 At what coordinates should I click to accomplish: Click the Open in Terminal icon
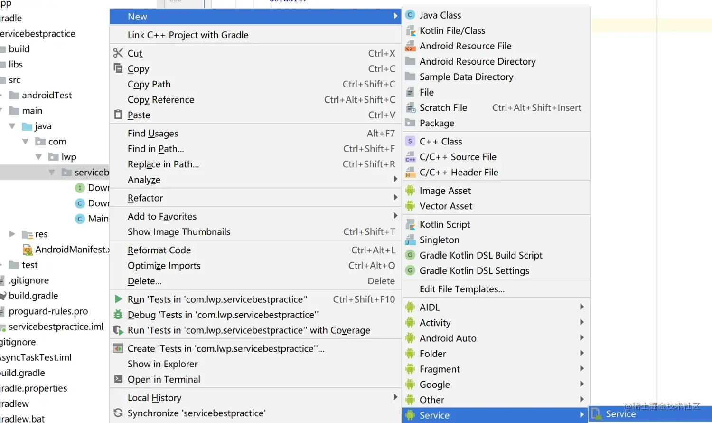[118, 379]
